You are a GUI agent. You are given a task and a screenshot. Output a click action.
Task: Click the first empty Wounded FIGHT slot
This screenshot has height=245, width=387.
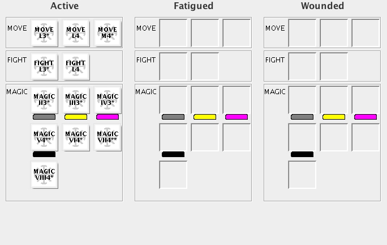[302, 66]
